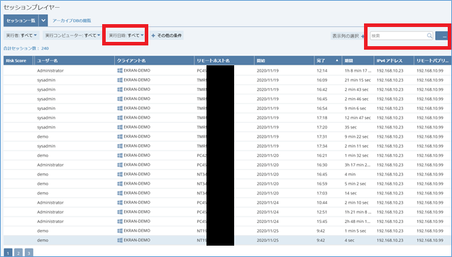Image resolution: width=452 pixels, height=257 pixels.
Task: Sort by ユーザー名 column header
Action: click(x=75, y=61)
